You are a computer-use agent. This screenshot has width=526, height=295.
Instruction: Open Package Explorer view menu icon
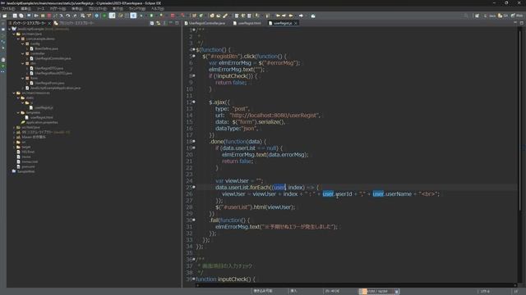(x=164, y=23)
